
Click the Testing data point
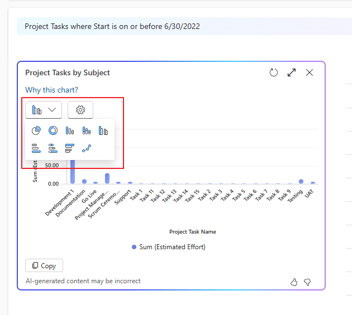tap(301, 181)
